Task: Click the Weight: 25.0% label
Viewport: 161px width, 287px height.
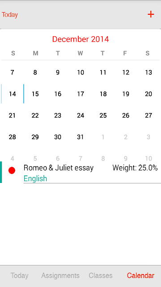Action: pyautogui.click(x=135, y=168)
